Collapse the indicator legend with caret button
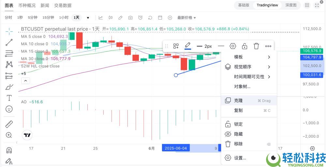This screenshot has width=326, height=167. click(25, 81)
